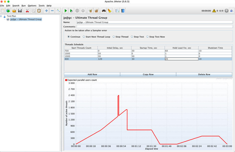Click the 00:00:00 elapsed timer in toolbar
Image resolution: width=235 pixels, height=152 pixels.
click(x=206, y=11)
